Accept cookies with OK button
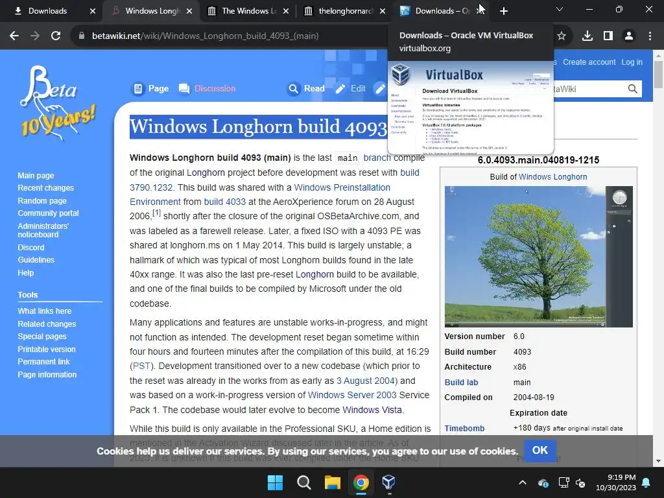Viewport: 664px width, 498px height. tap(540, 451)
